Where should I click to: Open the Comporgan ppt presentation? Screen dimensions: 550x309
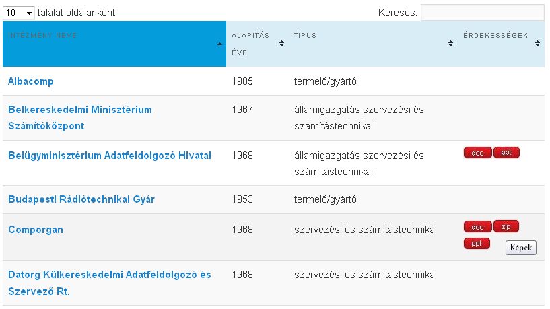(x=477, y=243)
